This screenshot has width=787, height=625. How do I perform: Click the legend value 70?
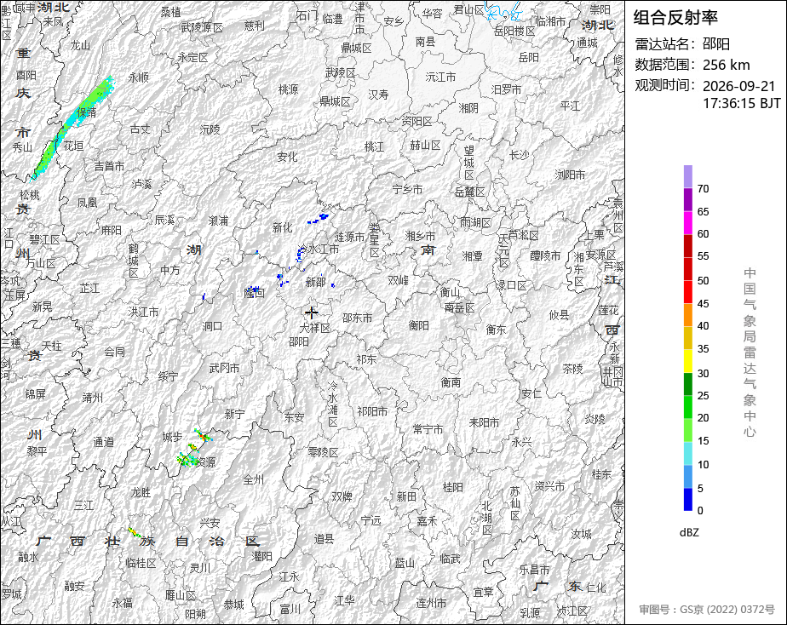click(703, 189)
